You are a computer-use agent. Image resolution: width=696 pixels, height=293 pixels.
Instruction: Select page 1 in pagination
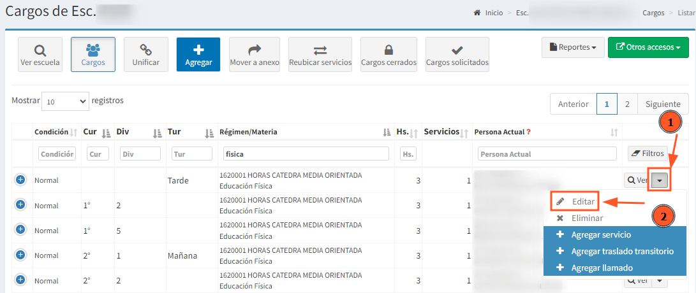(x=606, y=104)
